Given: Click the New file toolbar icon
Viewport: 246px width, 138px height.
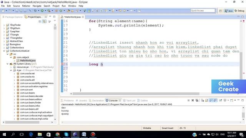Looking at the screenshot, I should tap(3, 11).
